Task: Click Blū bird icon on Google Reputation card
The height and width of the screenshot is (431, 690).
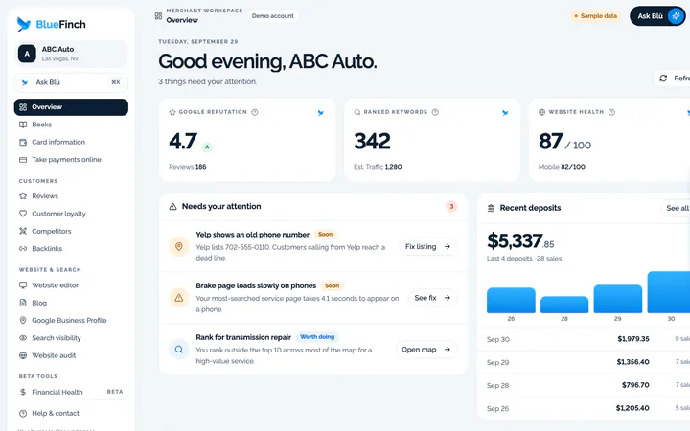Action: coord(321,113)
